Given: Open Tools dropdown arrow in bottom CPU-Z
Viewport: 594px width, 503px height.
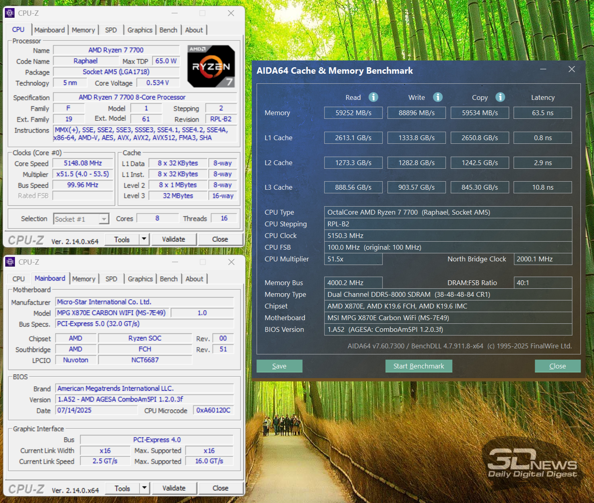Looking at the screenshot, I should click(145, 488).
